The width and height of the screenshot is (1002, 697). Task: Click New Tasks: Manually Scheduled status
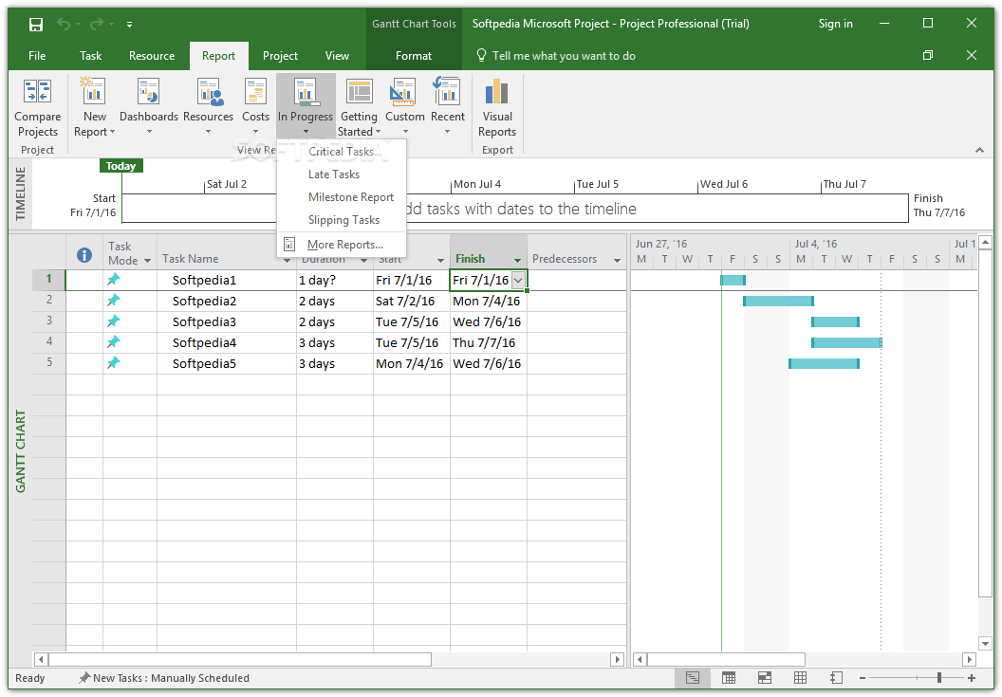tap(163, 678)
